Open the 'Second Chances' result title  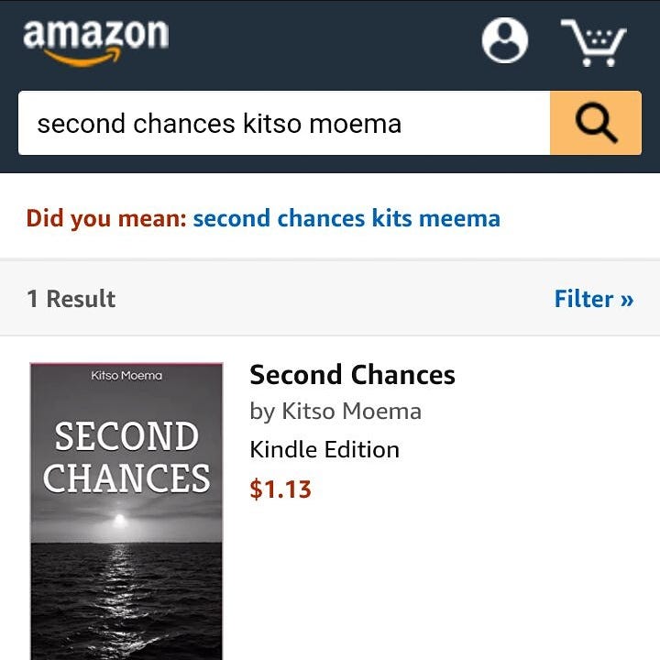coord(352,375)
